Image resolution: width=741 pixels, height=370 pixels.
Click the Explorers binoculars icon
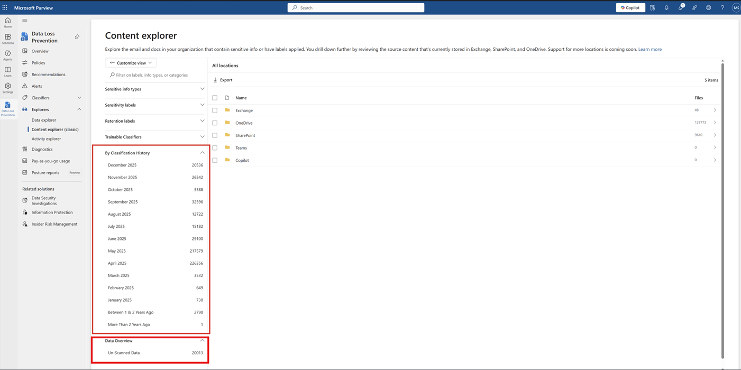tap(25, 109)
